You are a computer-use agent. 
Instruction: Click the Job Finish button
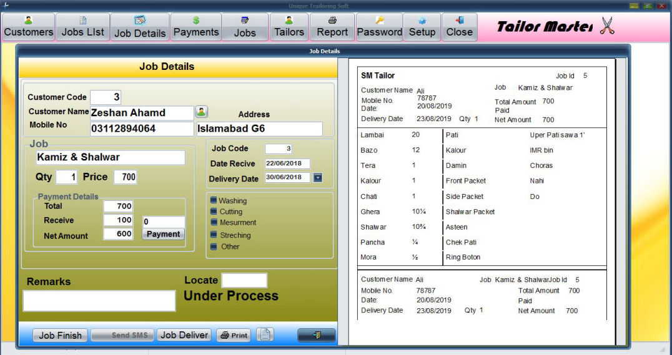click(60, 335)
